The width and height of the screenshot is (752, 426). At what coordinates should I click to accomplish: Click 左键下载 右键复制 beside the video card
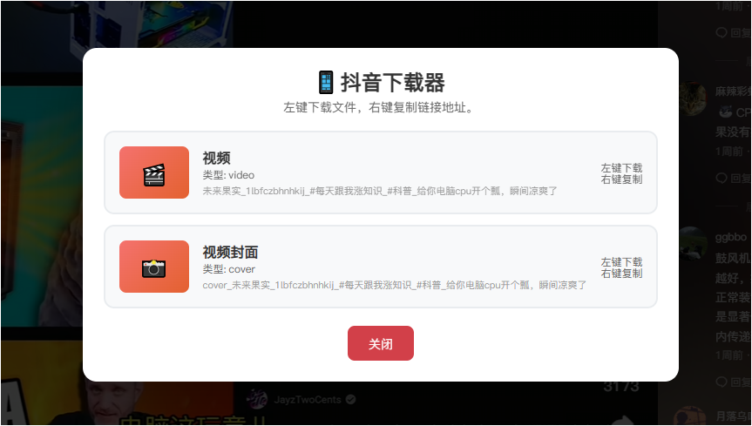tap(621, 173)
